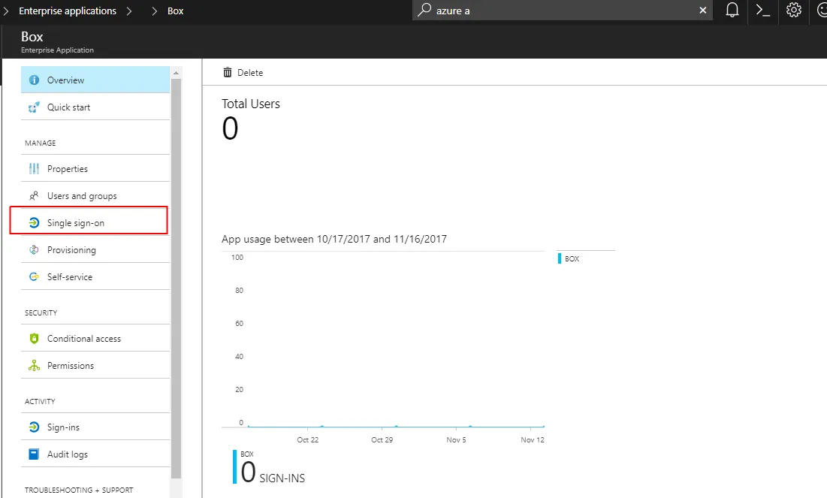Expand the chevron left of Enterprise applications

click(x=6, y=11)
